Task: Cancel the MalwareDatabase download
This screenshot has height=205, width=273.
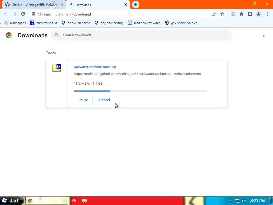Action: [x=105, y=100]
